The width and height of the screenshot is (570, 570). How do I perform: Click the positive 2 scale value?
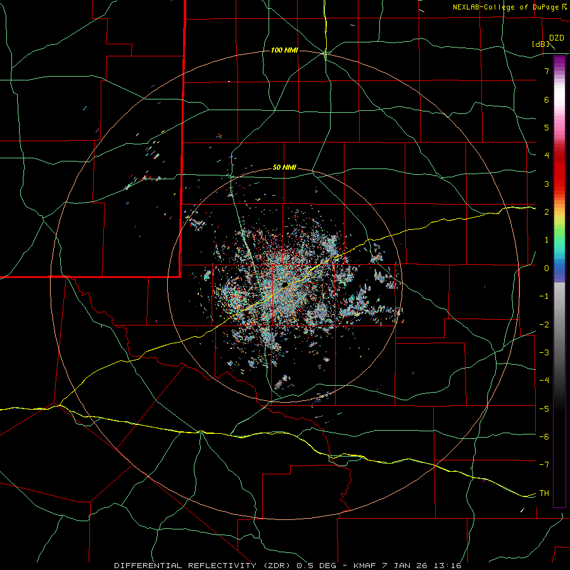click(x=547, y=212)
